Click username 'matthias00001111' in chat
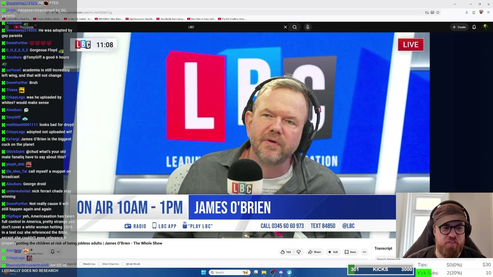 pos(22,125)
